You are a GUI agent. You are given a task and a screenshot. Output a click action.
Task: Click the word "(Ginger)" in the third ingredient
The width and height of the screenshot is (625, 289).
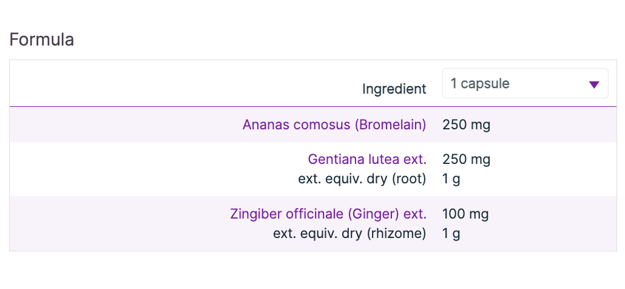pyautogui.click(x=373, y=214)
